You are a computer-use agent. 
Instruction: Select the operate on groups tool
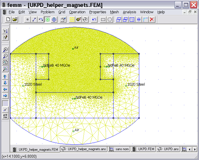[x=54, y=20]
